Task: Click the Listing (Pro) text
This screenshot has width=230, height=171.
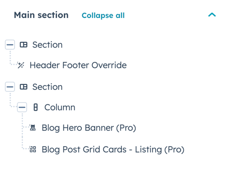Action: point(160,149)
